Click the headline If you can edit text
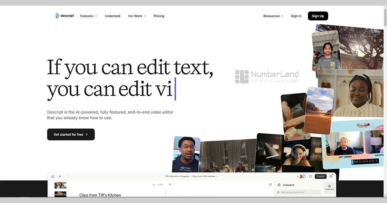This screenshot has height=203, width=387. point(130,67)
